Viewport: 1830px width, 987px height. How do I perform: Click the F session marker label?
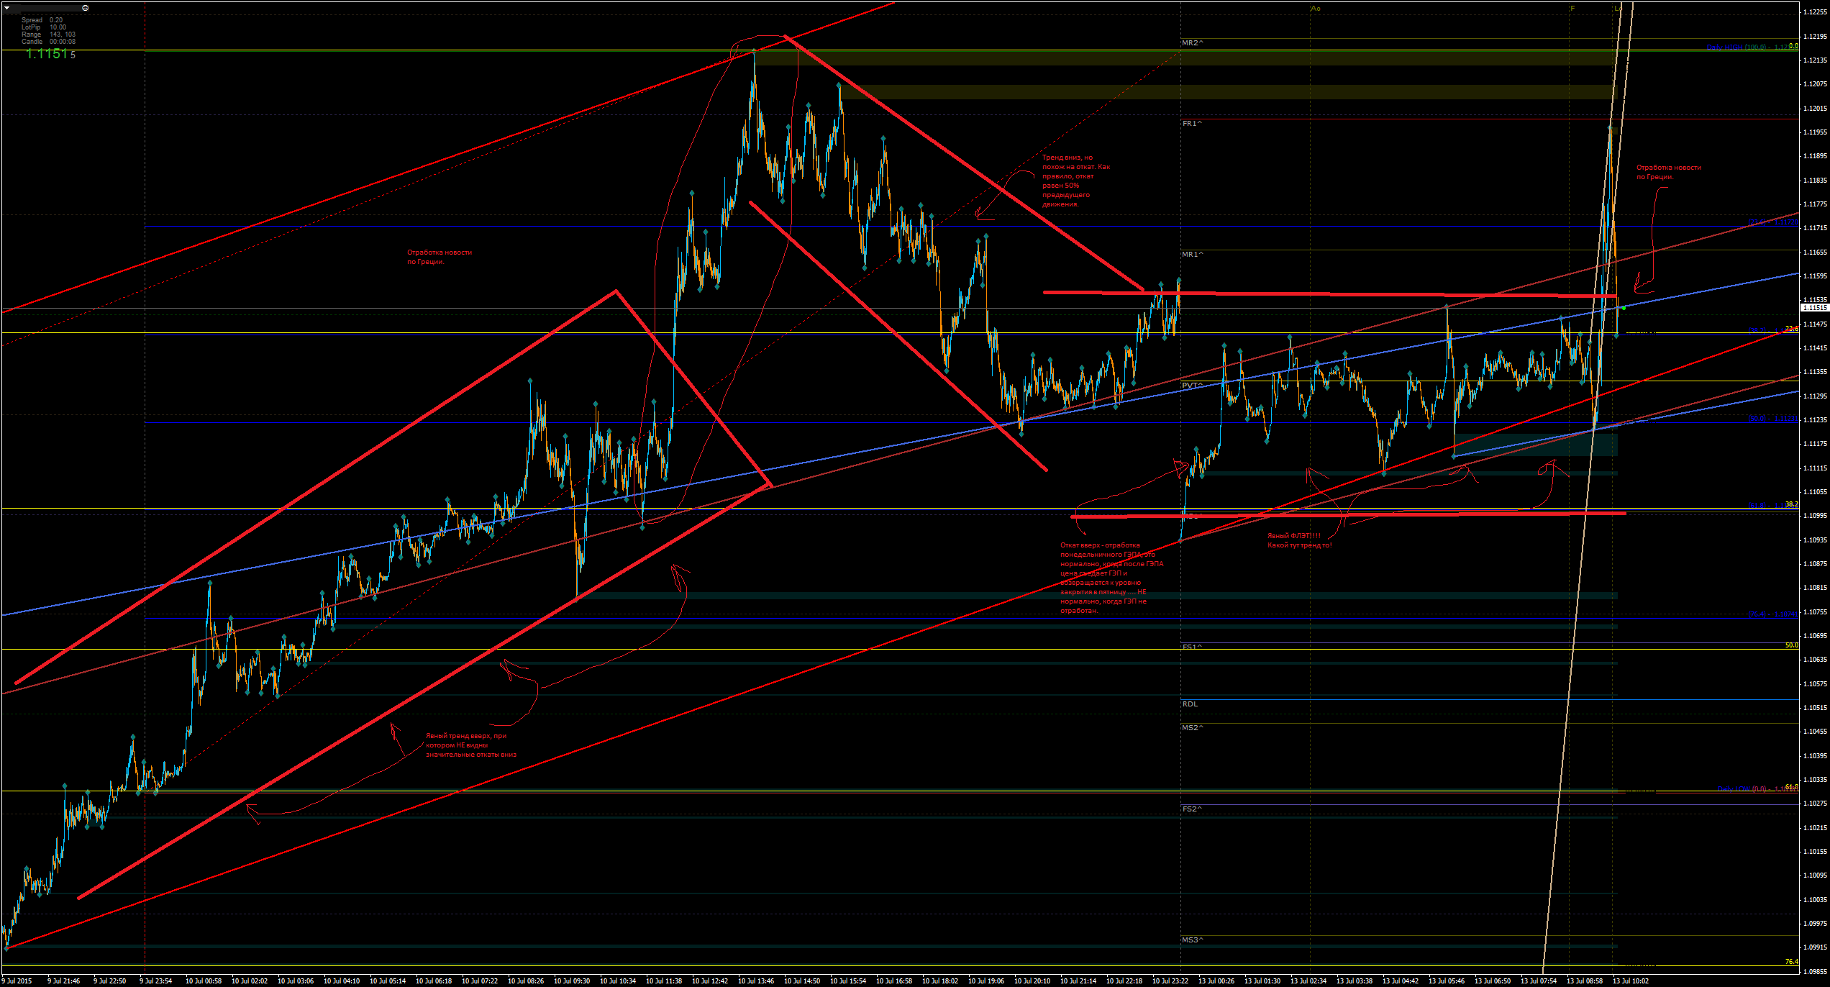1572,9
